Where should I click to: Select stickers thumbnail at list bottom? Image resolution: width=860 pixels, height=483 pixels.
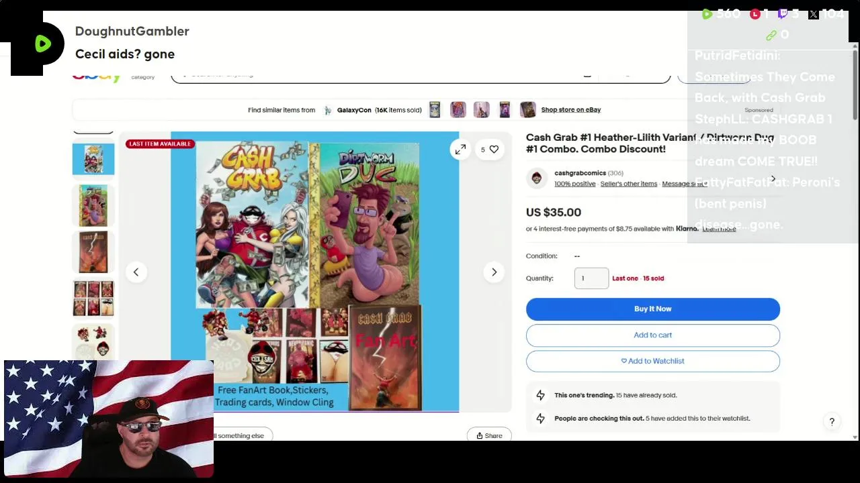click(93, 341)
